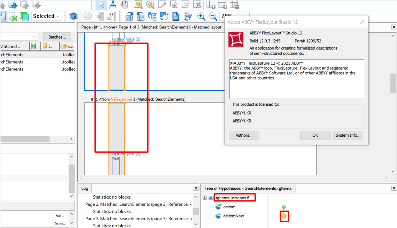
Task: Expand the rgItems instance 6 tree node
Action: [205, 198]
